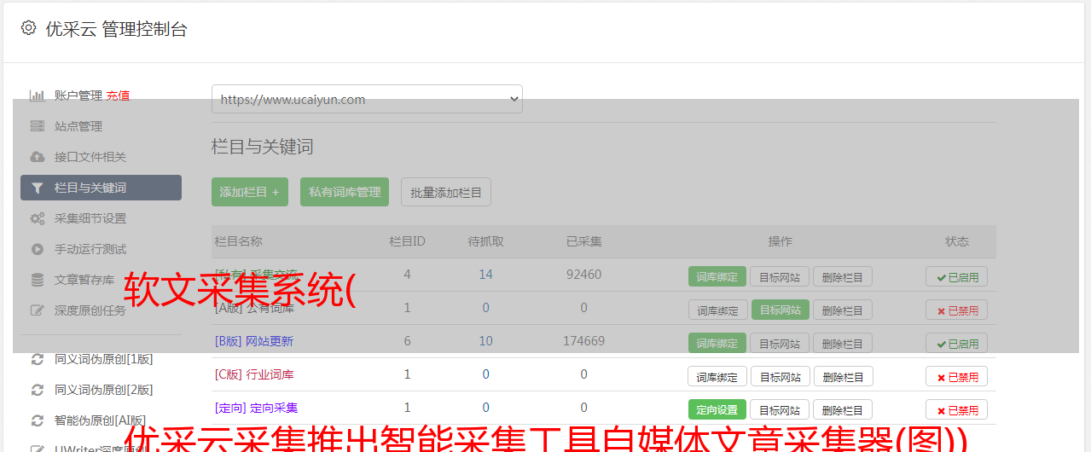1091x452 pixels.
Task: Open the [A版] 公有词库 column name link
Action: point(254,308)
